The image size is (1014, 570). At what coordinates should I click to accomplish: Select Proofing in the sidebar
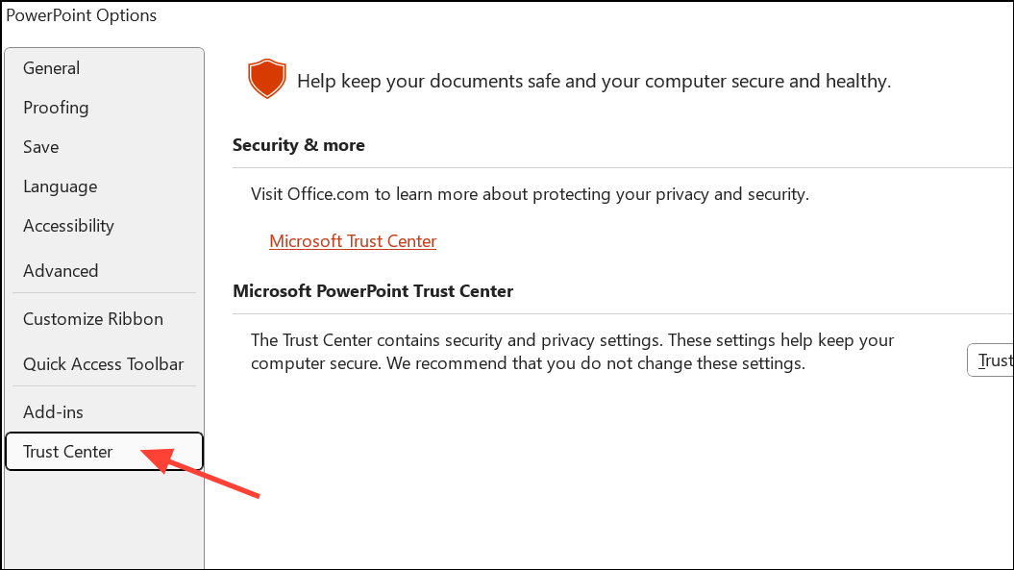[56, 108]
